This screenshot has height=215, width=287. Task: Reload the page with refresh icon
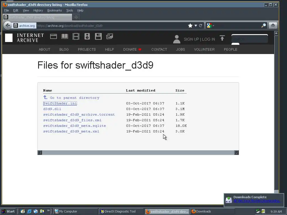point(201,25)
